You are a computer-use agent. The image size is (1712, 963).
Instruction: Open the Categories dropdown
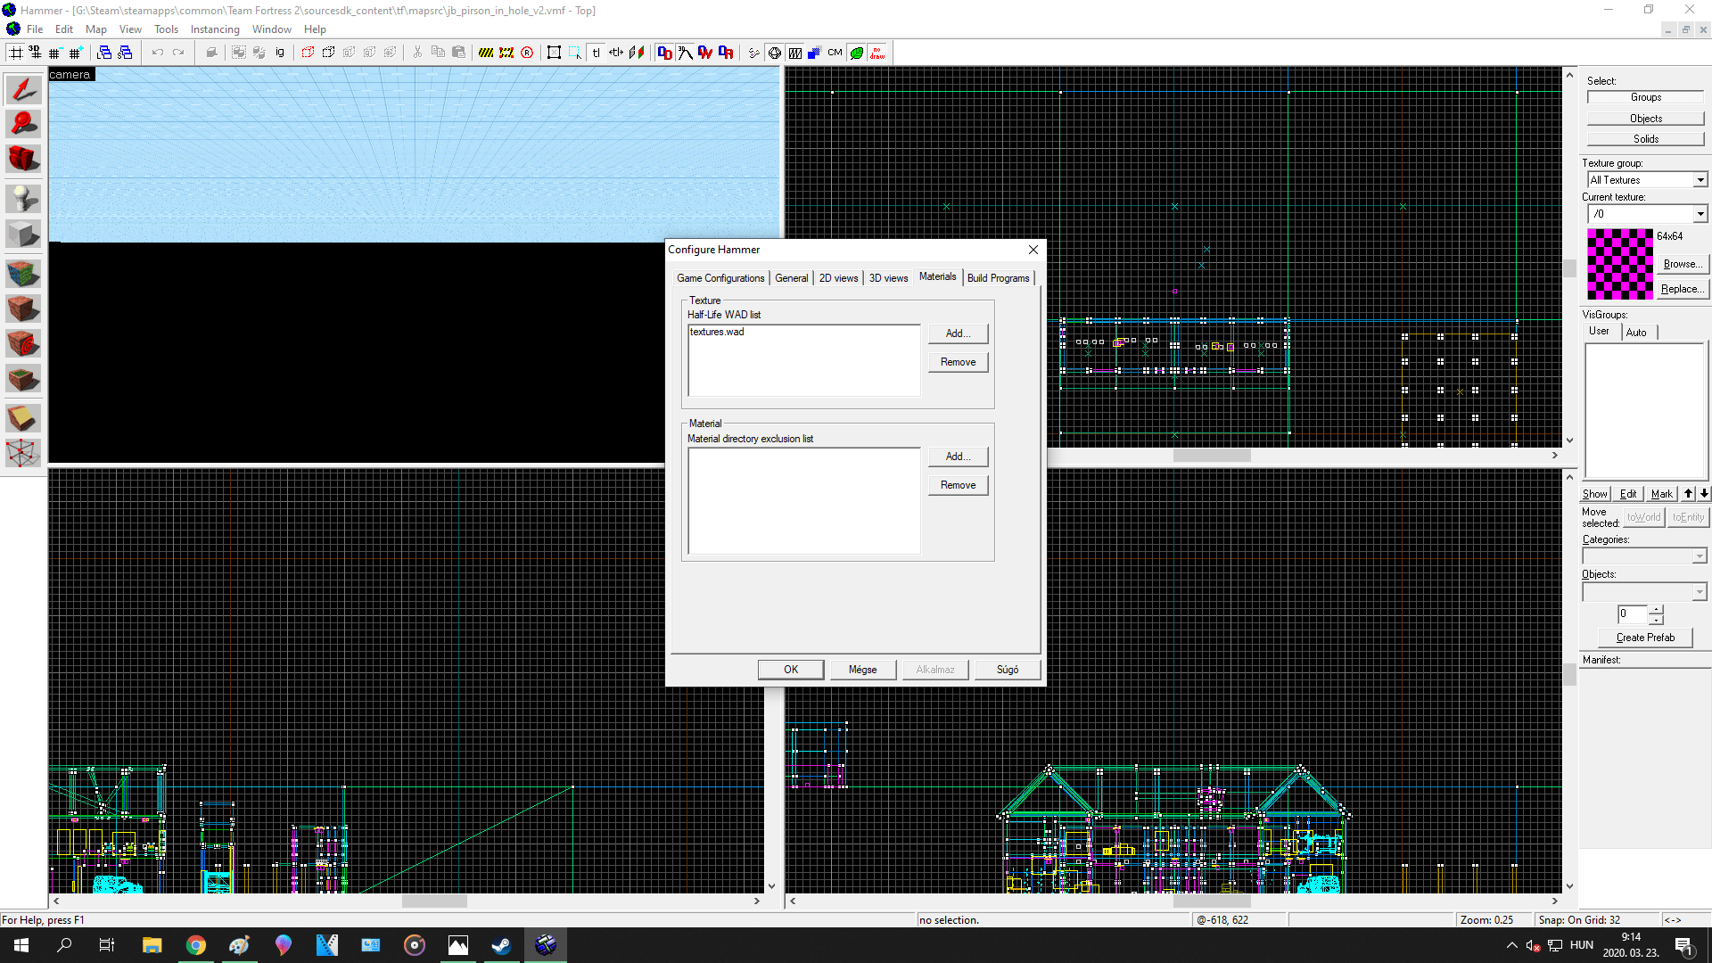pos(1701,555)
